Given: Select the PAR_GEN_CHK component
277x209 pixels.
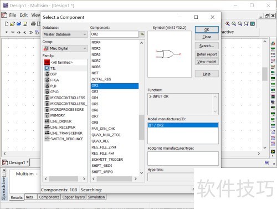Looking at the screenshot, I should (x=115, y=129).
